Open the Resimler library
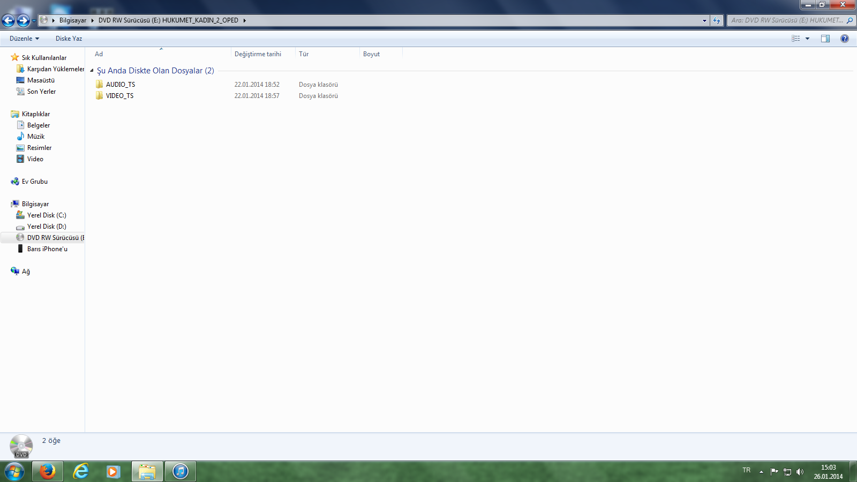The height and width of the screenshot is (482, 857). point(40,148)
